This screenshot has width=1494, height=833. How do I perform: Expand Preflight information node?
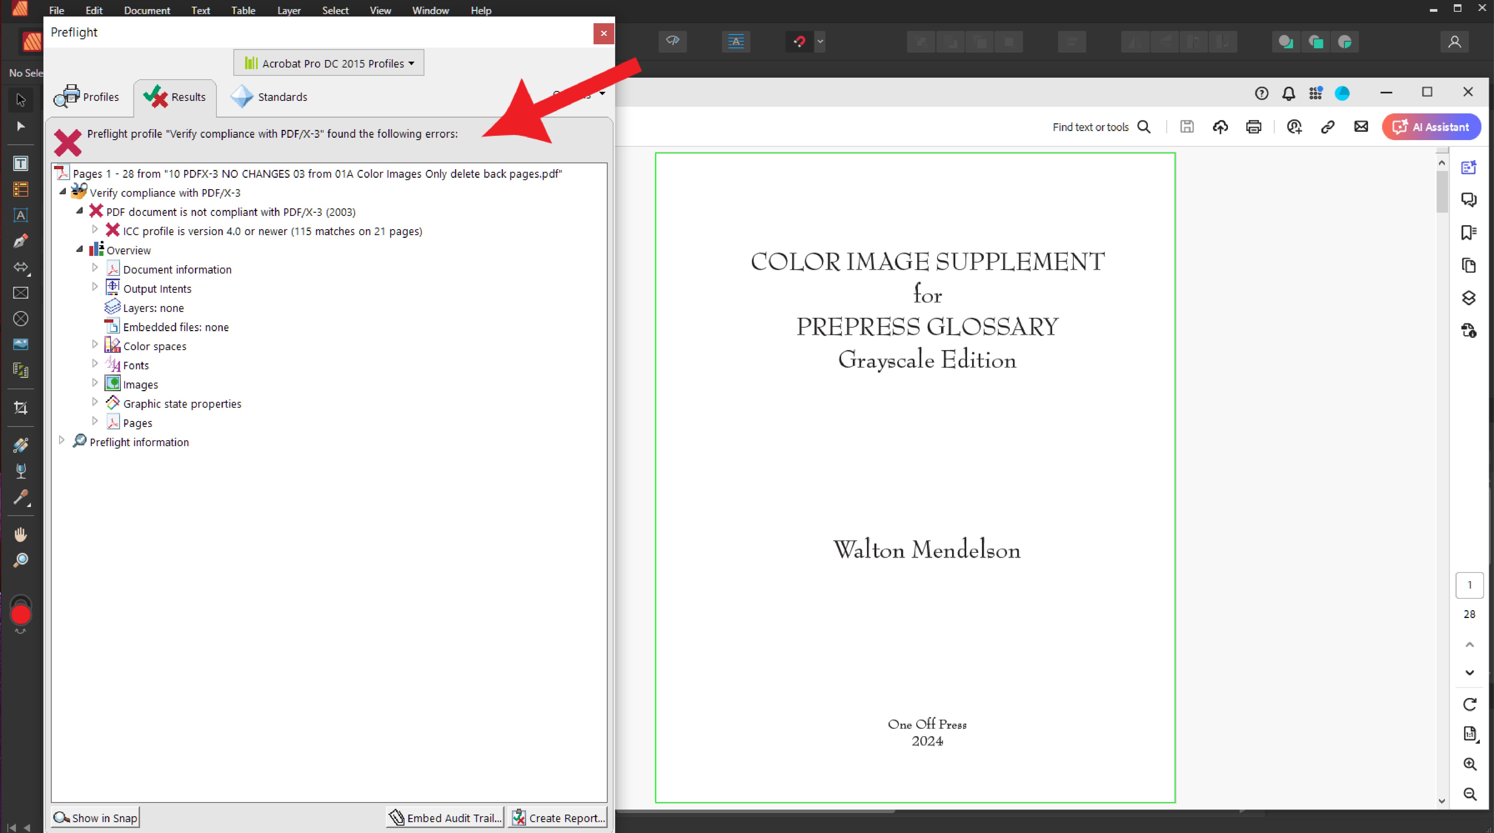coord(61,440)
